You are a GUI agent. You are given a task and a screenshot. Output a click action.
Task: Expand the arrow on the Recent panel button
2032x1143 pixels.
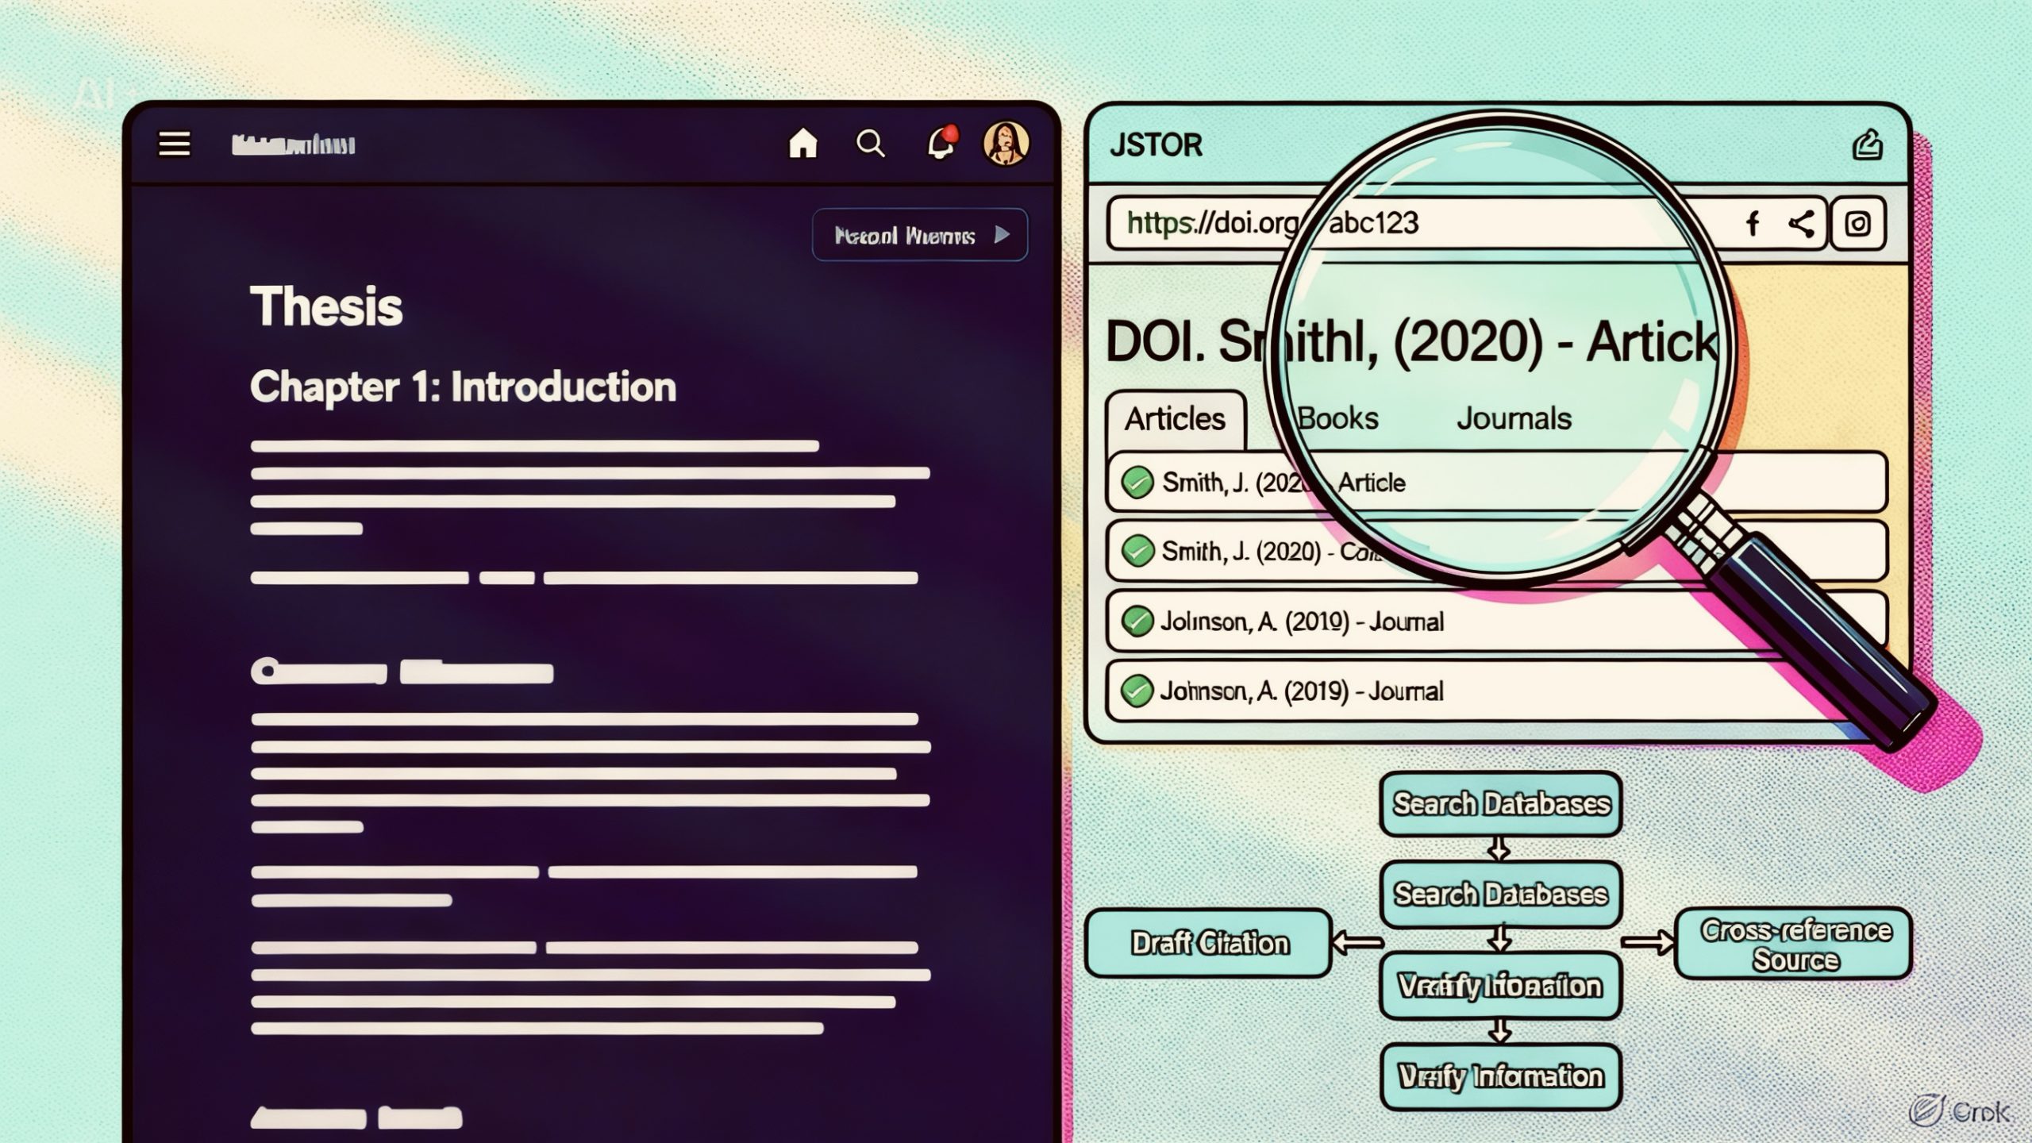tap(1002, 234)
